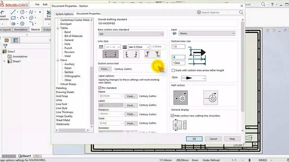Open the SOLIDWORKS help question mark
This screenshot has width=289, height=162.
(x=272, y=4)
